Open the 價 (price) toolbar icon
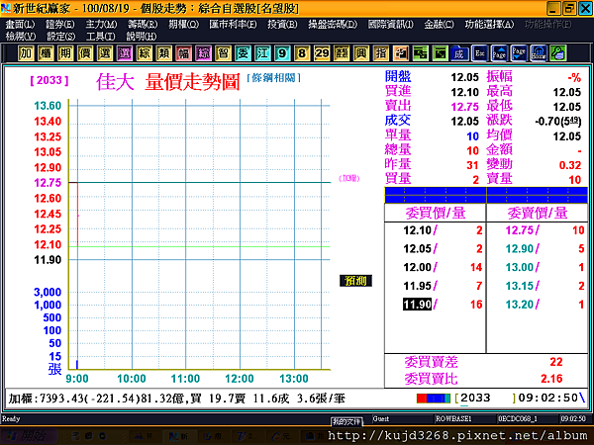 [x=85, y=53]
